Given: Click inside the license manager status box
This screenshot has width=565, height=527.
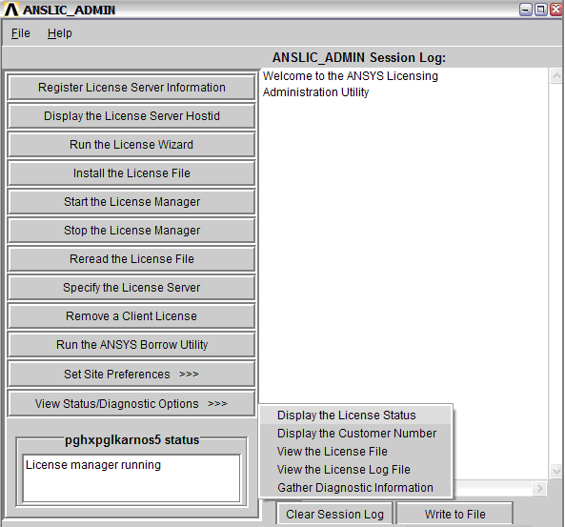Looking at the screenshot, I should point(131,478).
